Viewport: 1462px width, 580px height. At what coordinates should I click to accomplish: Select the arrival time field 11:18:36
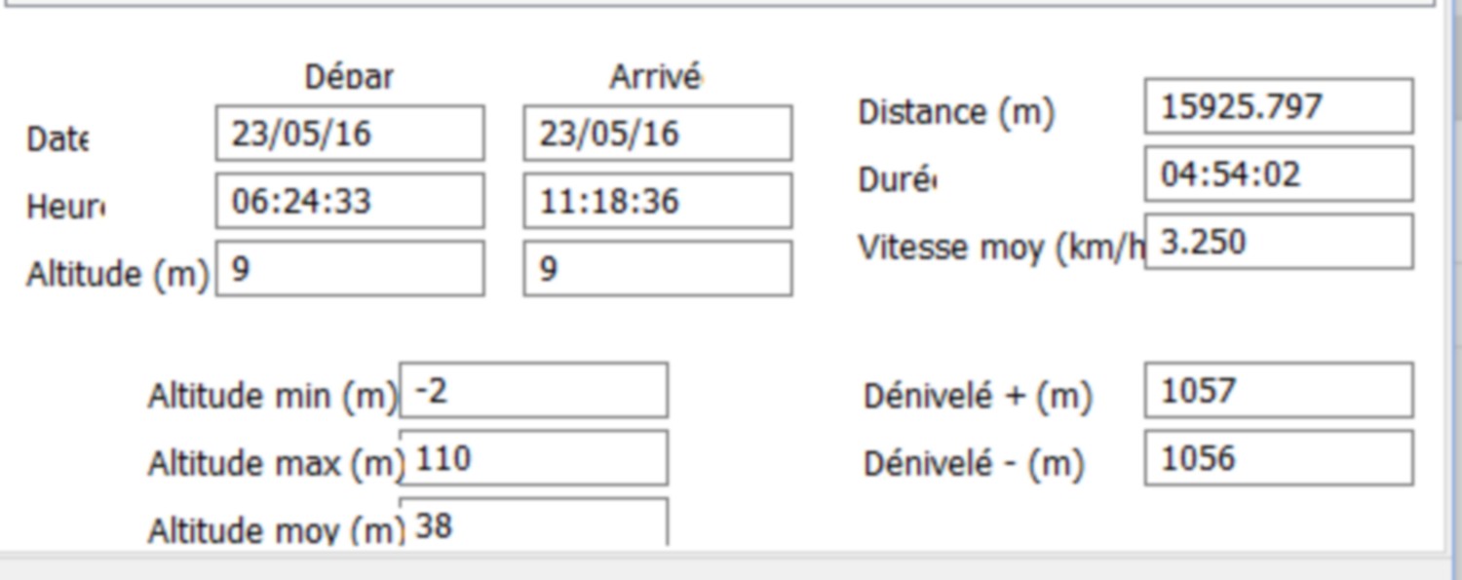coord(658,201)
